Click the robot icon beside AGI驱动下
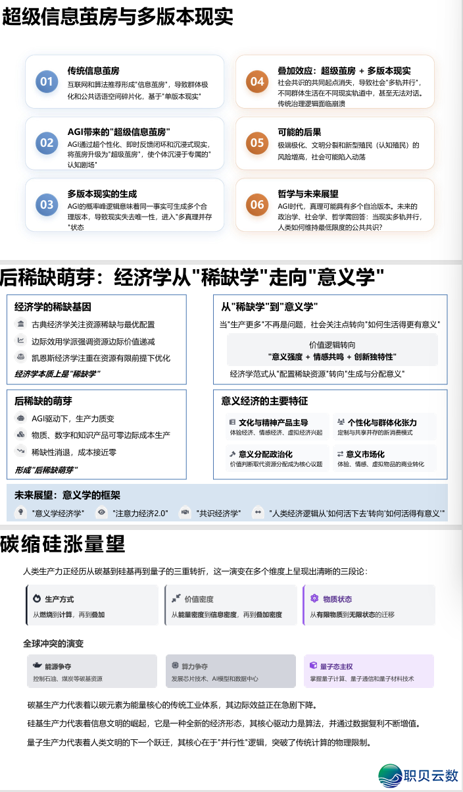Image resolution: width=463 pixels, height=792 pixels. [20, 418]
